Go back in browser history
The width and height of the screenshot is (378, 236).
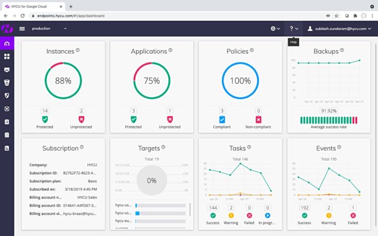[6, 16]
